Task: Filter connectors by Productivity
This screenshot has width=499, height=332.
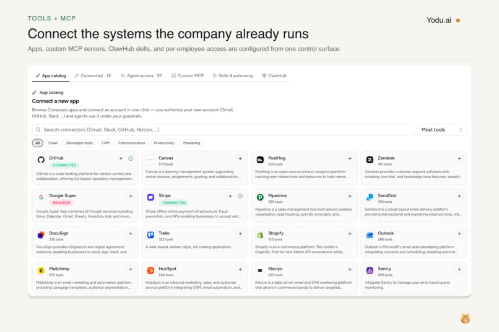Action: click(x=164, y=143)
